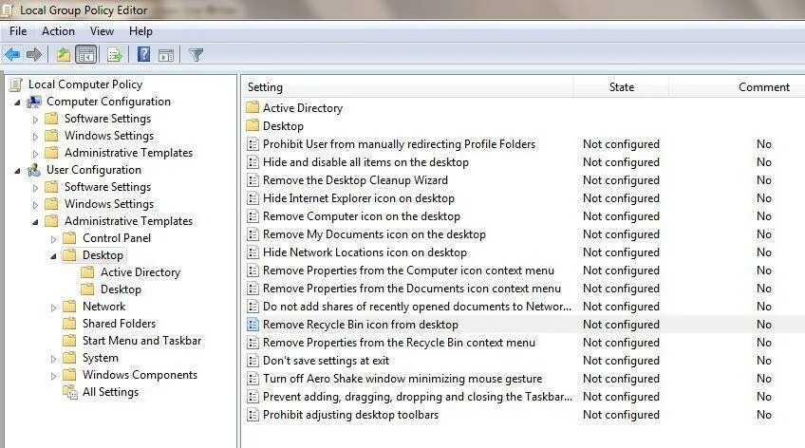Click the All Settings folder icon
The height and width of the screenshot is (448, 805).
click(x=70, y=392)
